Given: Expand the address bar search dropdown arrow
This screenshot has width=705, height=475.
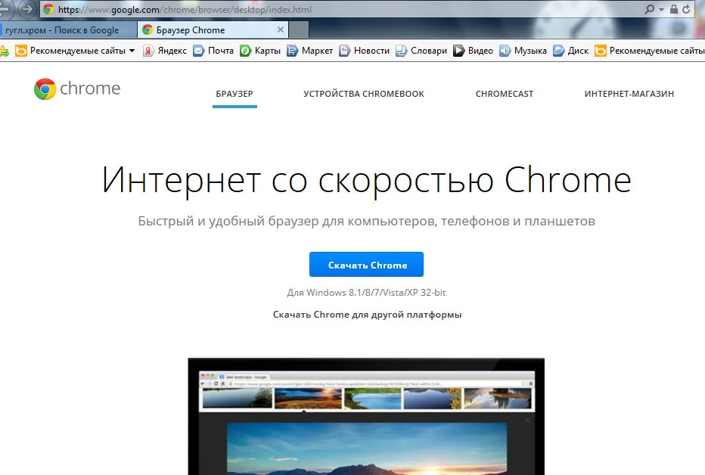Looking at the screenshot, I should 661,9.
